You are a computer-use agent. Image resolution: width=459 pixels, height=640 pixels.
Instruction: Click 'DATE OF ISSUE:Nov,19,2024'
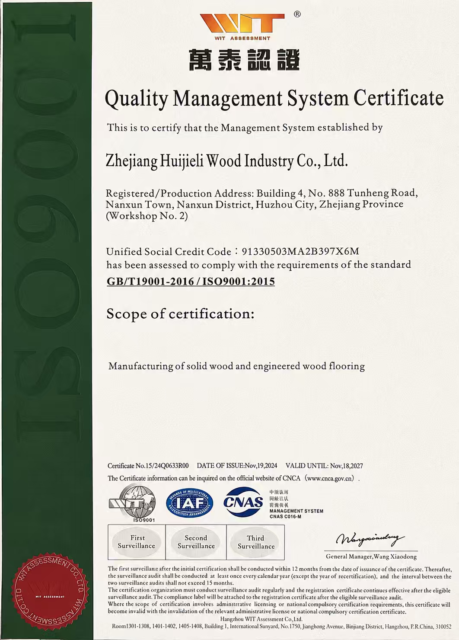point(237,466)
